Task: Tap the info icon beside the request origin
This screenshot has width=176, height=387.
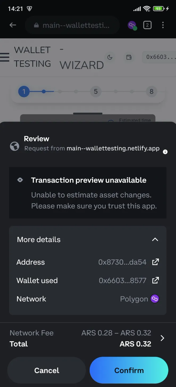Action: coord(165,152)
